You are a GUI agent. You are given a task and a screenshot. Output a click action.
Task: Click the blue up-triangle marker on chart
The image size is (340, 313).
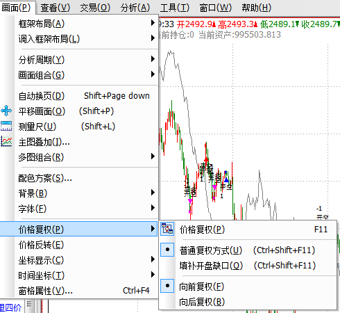click(x=226, y=180)
